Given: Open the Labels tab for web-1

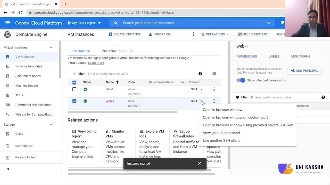Looking at the screenshot, I should (x=274, y=57).
